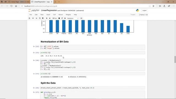The width and height of the screenshot is (176, 99).
Task: Open a new browser tab with plus
Action: pyautogui.click(x=55, y=2)
